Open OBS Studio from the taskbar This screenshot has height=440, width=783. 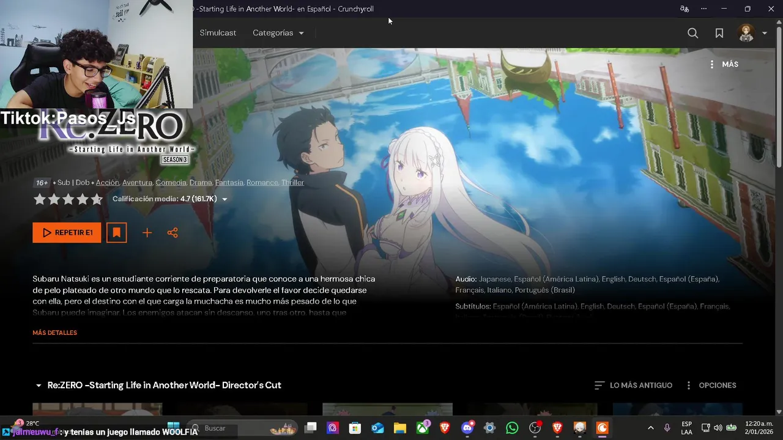click(x=535, y=428)
